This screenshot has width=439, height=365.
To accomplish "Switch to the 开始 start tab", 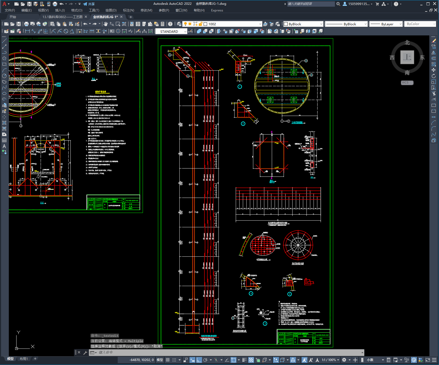I will tap(13, 17).
